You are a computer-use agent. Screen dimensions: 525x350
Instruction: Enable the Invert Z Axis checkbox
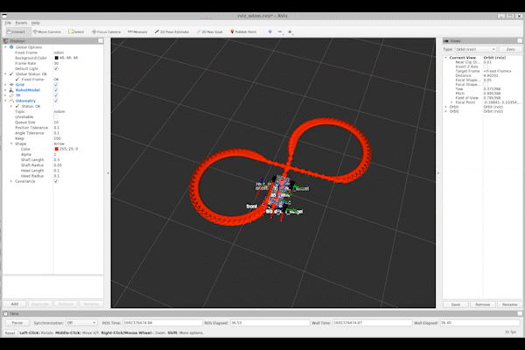[486, 66]
